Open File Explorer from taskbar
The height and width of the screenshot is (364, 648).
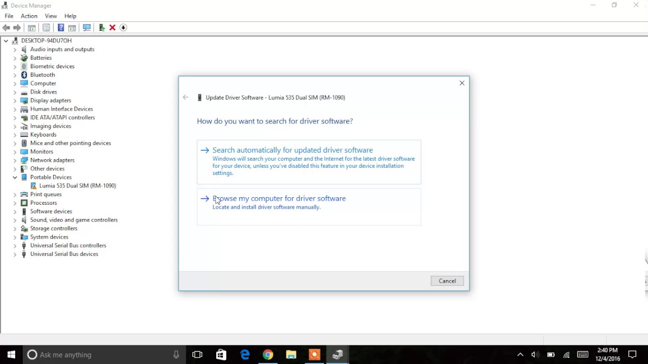(291, 355)
